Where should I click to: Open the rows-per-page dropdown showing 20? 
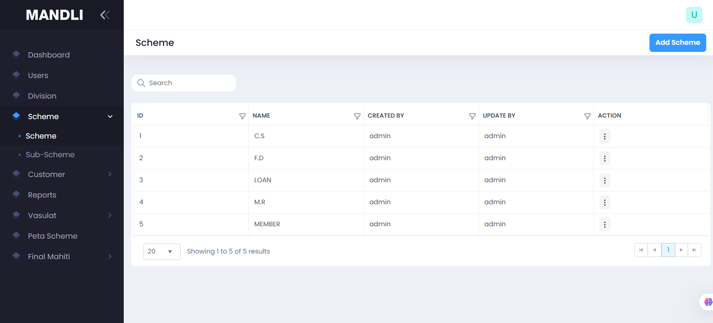click(162, 251)
